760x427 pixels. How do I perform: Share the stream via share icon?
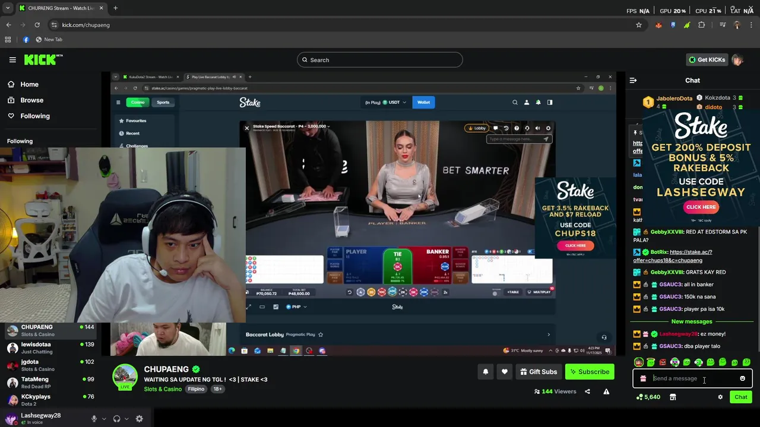[587, 391]
